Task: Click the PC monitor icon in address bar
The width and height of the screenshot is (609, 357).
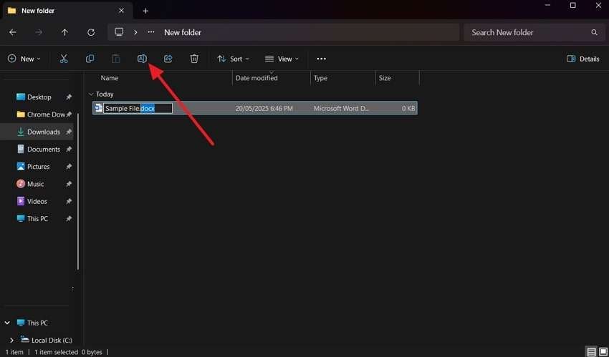Action: (119, 32)
